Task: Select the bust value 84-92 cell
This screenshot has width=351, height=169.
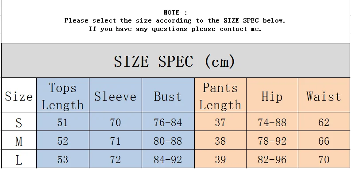Action: click(168, 159)
